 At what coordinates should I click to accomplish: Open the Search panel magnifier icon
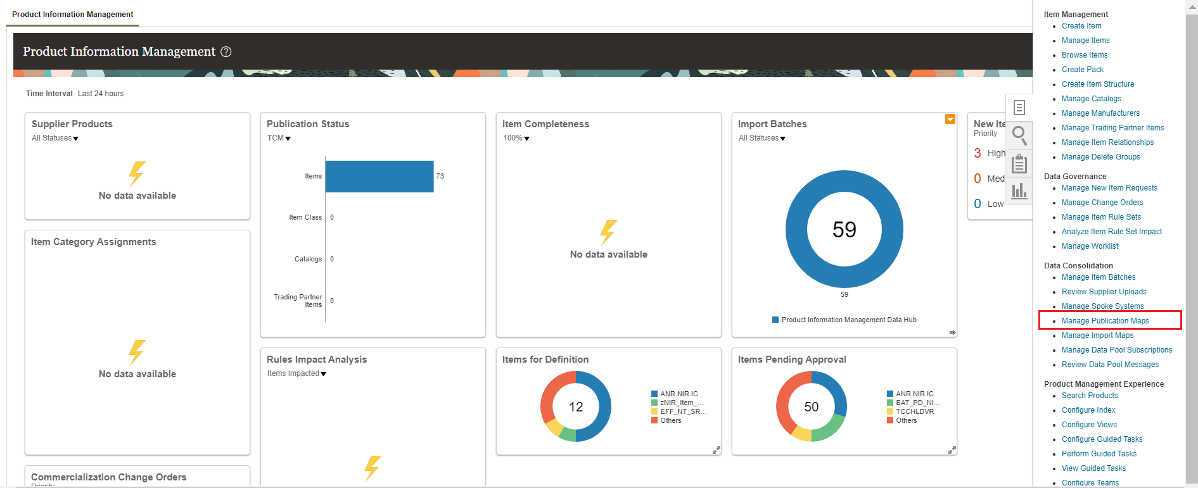point(1019,135)
